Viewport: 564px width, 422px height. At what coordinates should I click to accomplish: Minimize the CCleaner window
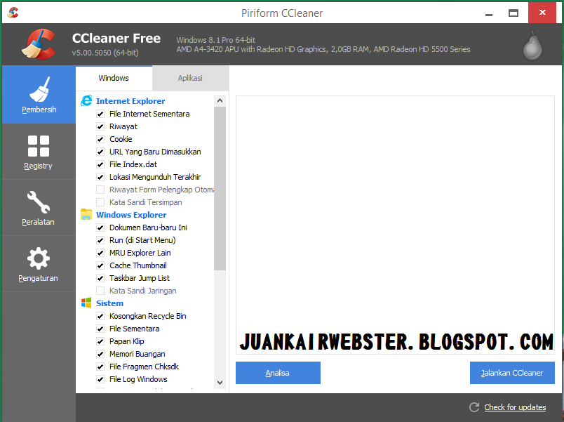489,13
